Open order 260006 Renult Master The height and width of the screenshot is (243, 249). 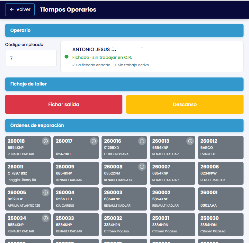(x=221, y=173)
